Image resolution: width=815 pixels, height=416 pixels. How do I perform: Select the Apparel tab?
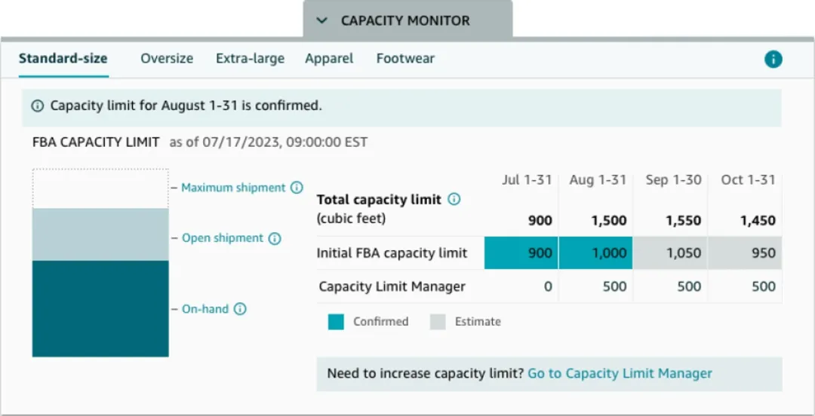[x=329, y=59]
